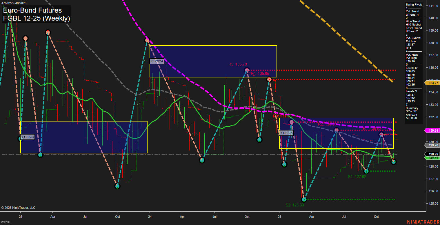Click the 25 year label on time axis
The image size is (440, 225).
[279, 217]
